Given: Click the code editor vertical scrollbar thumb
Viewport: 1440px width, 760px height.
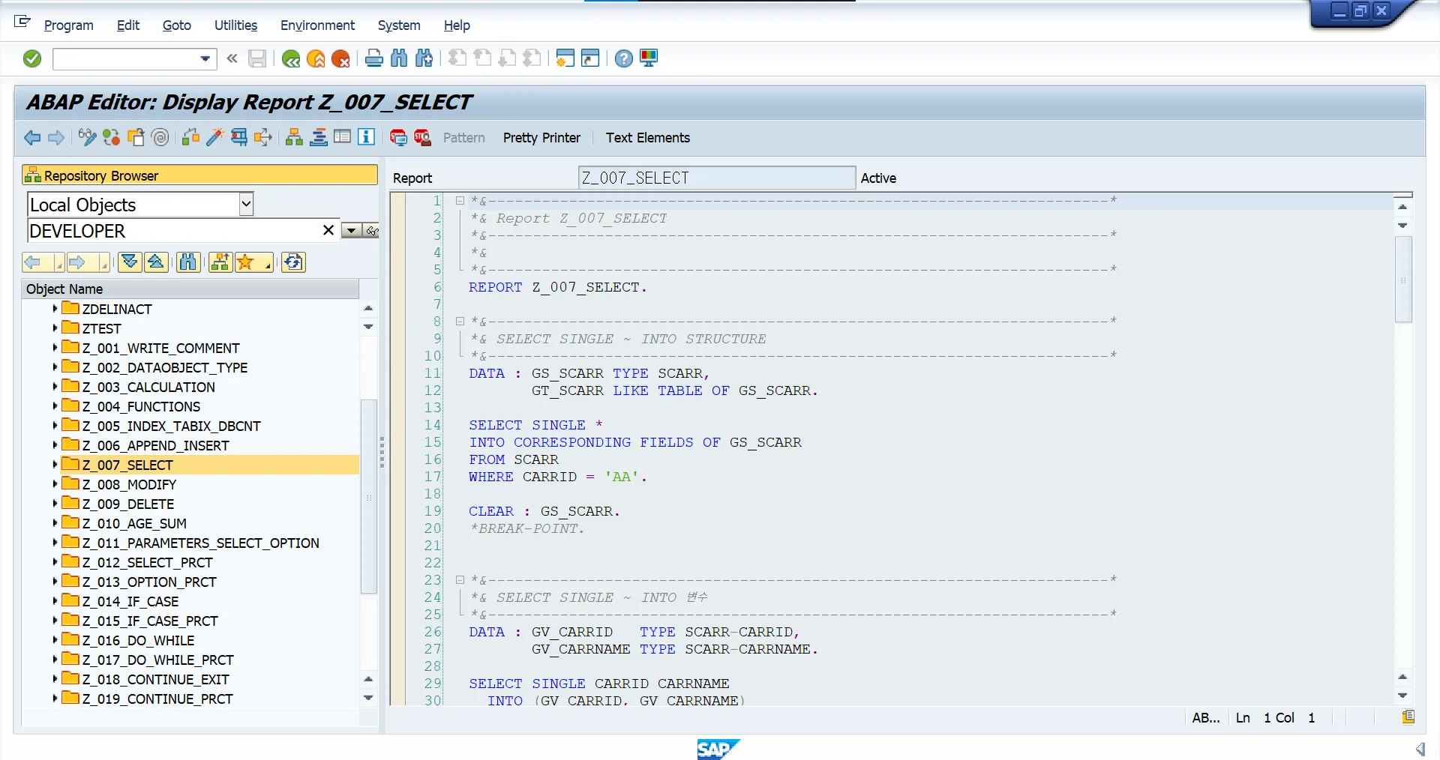Looking at the screenshot, I should click(x=1402, y=279).
